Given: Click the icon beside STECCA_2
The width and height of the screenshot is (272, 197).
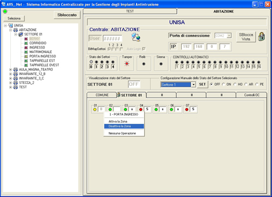Looking at the screenshot, I should 16,83.
